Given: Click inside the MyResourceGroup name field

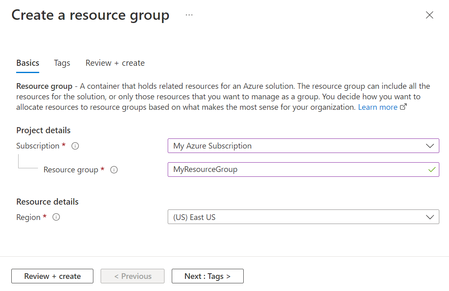Looking at the screenshot, I should (x=283, y=170).
